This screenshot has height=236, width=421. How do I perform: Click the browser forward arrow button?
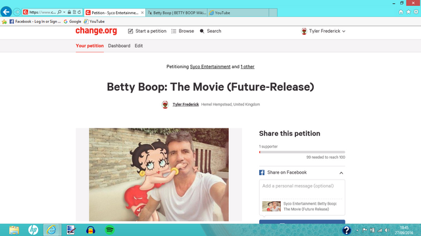16,12
